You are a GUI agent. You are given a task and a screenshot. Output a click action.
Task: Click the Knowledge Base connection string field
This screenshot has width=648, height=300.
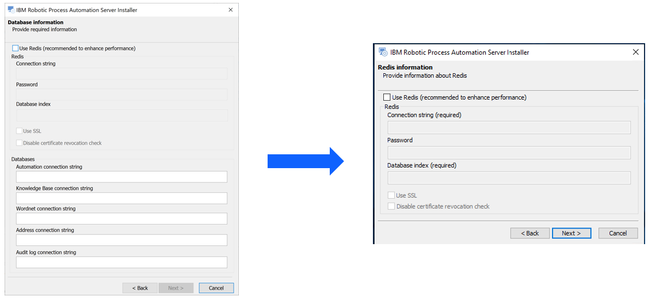(x=121, y=198)
